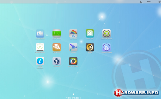The height and width of the screenshot is (99, 161).
Task: Click the user account icon in top bar
Action: [141, 2]
